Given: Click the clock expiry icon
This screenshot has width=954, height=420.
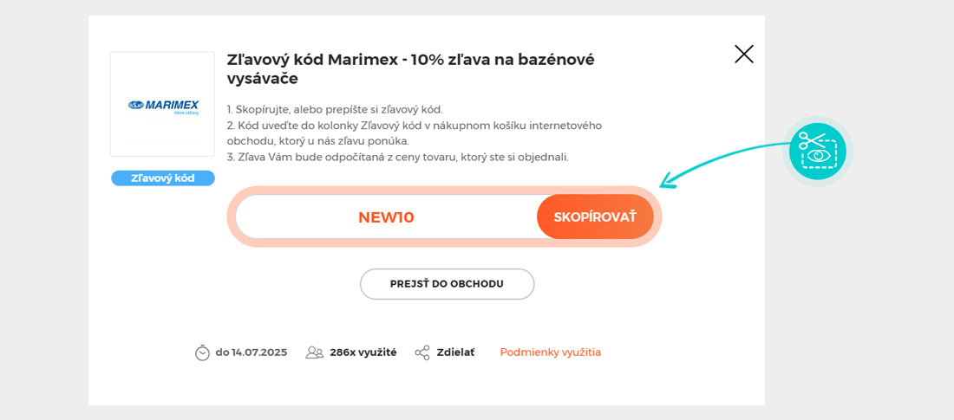Looking at the screenshot, I should (202, 352).
